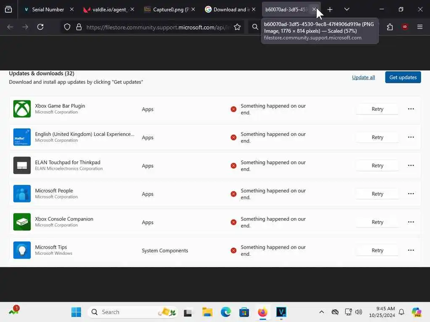Close the b60070ad-3df5 image tab

pos(314,9)
